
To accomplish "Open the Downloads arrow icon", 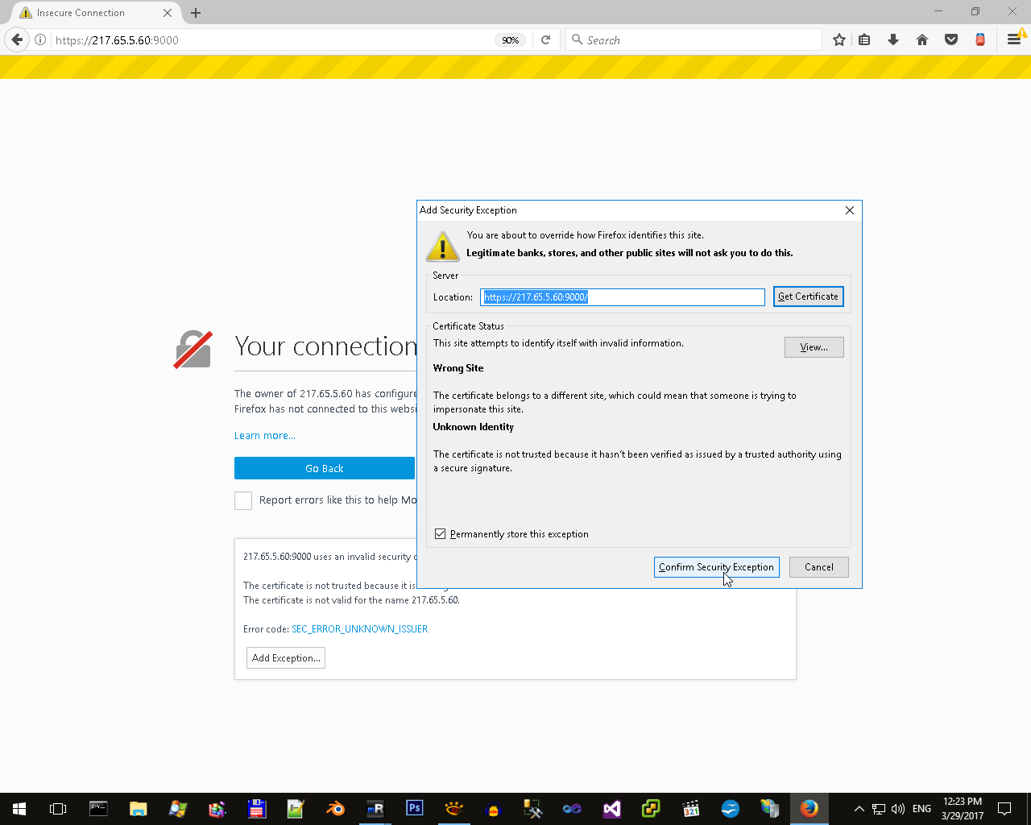I will (x=893, y=39).
